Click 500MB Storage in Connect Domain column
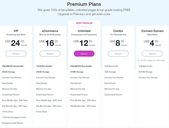This screenshot has height=128, width=169. tap(145, 72)
